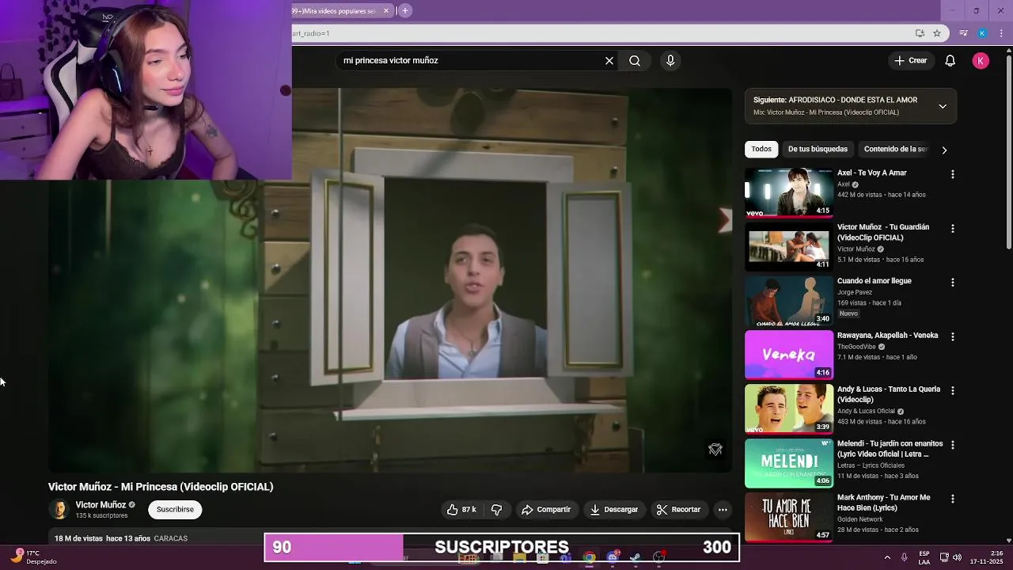Screen dimensions: 1013x570
Task: Click the video watermark icon bottom-right
Action: [x=715, y=450]
